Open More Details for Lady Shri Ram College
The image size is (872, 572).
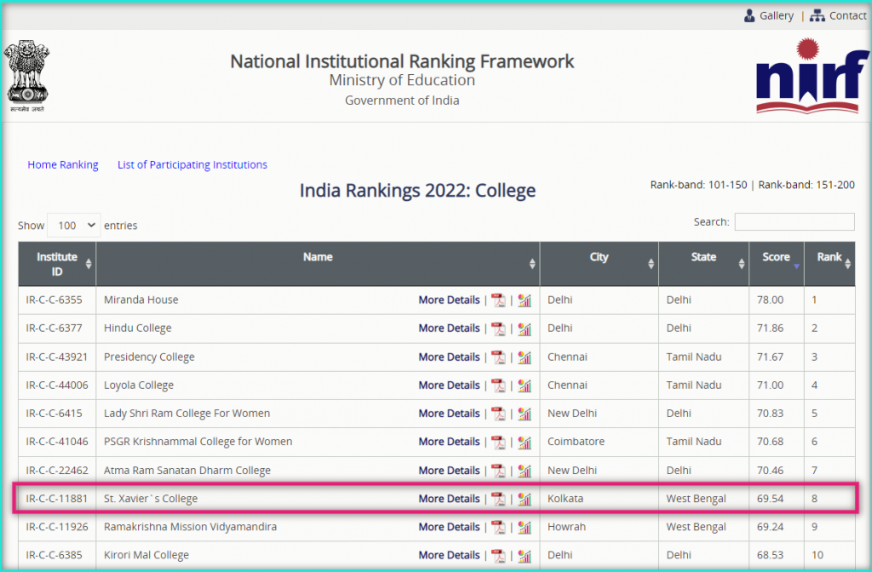pos(449,414)
